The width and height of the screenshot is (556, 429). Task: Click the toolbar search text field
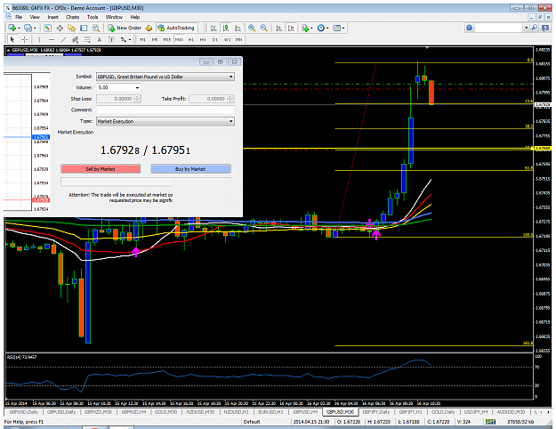click(x=499, y=28)
